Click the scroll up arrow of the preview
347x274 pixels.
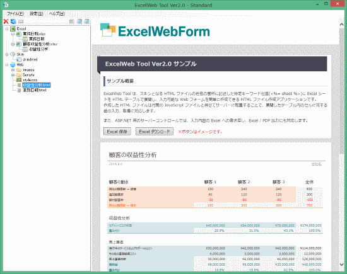[x=342, y=25]
